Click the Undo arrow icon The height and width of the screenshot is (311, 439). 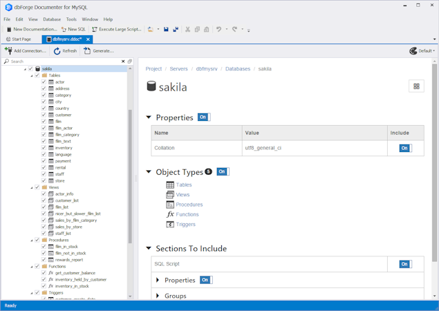(x=219, y=29)
